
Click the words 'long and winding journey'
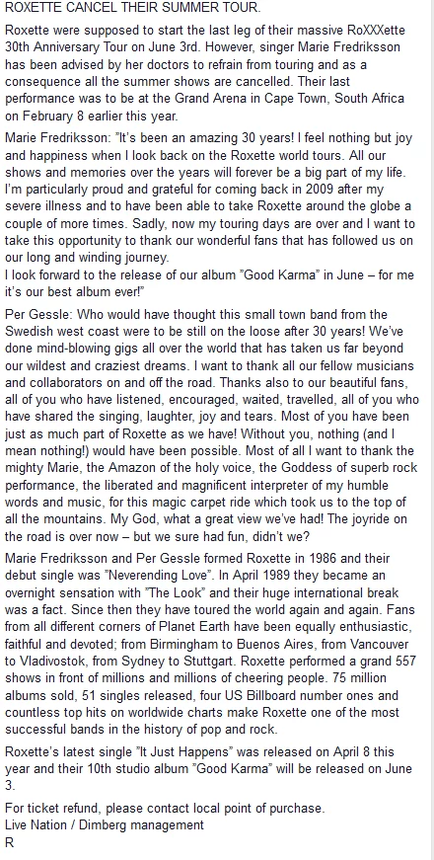click(97, 258)
